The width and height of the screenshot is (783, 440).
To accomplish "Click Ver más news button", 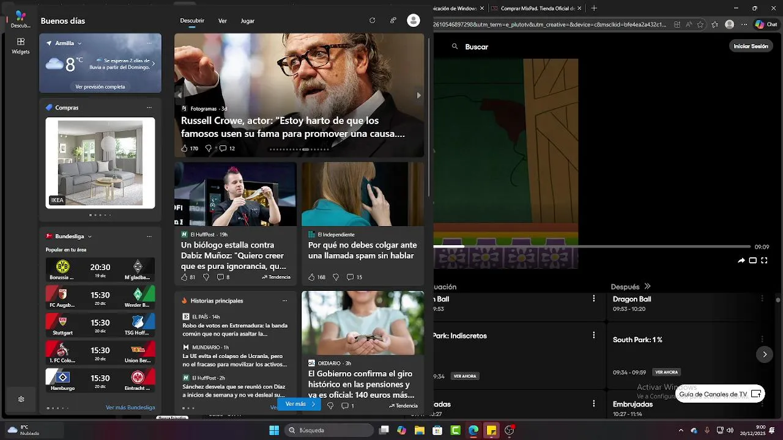I will point(300,404).
